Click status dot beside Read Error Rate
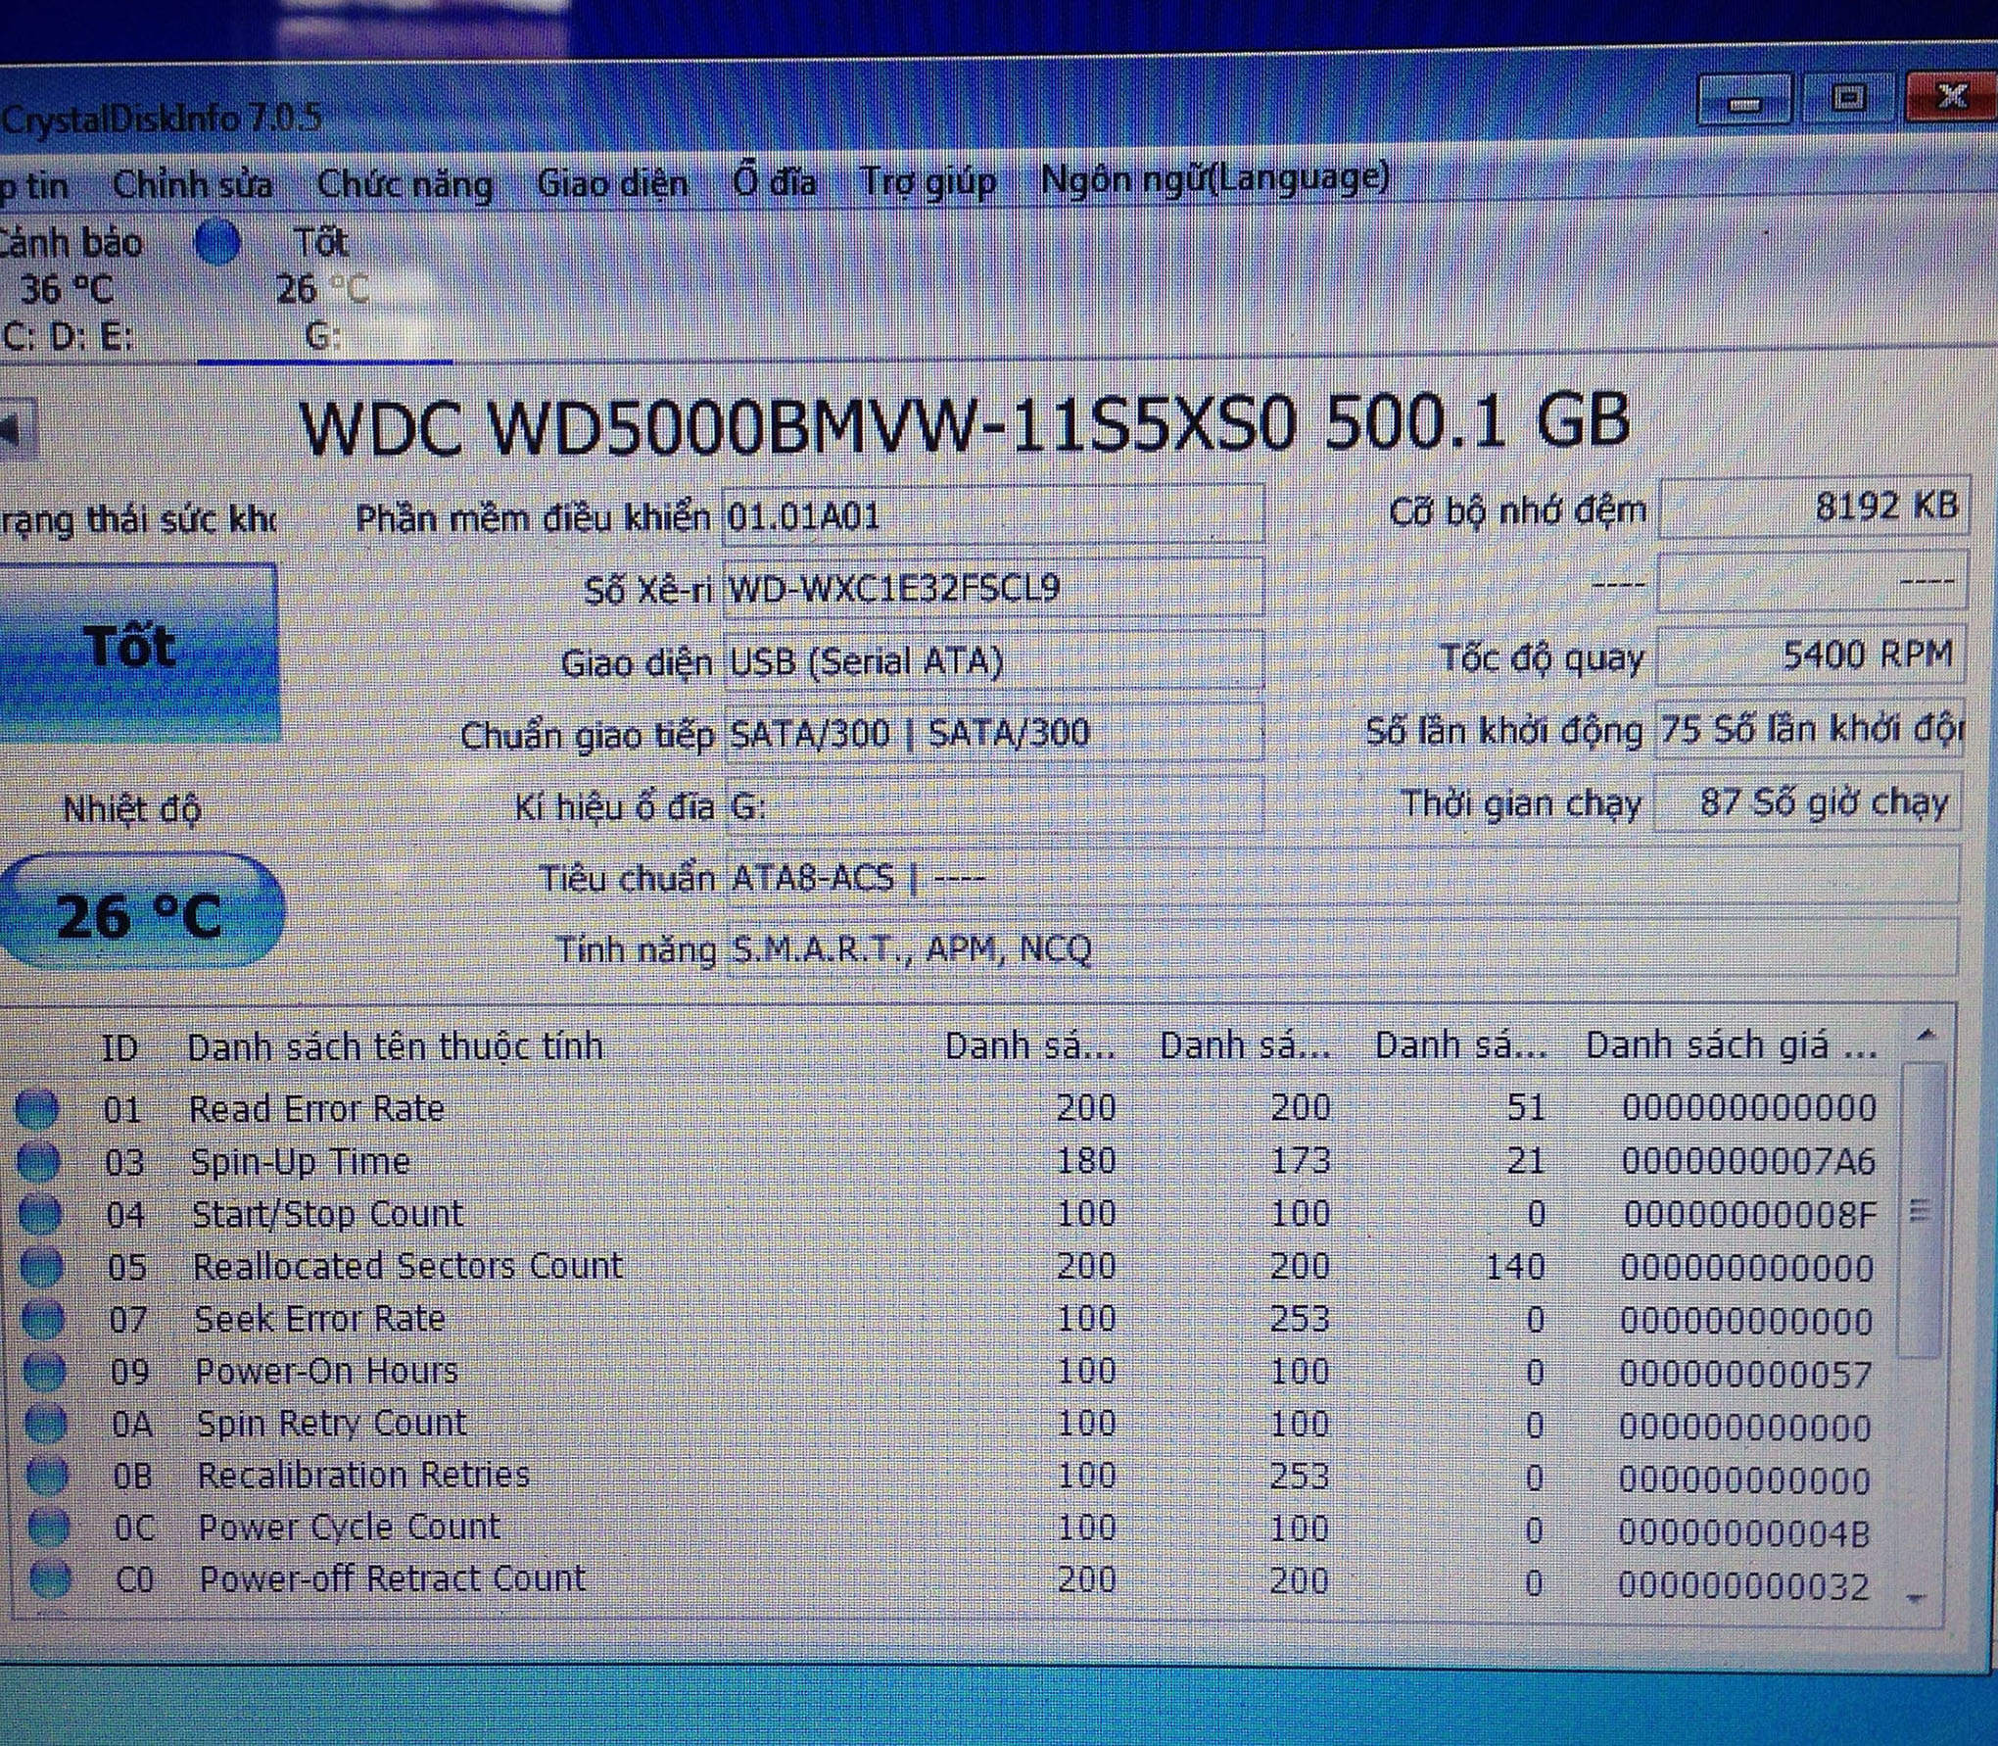Viewport: 1998px width, 1746px height. pos(39,1109)
